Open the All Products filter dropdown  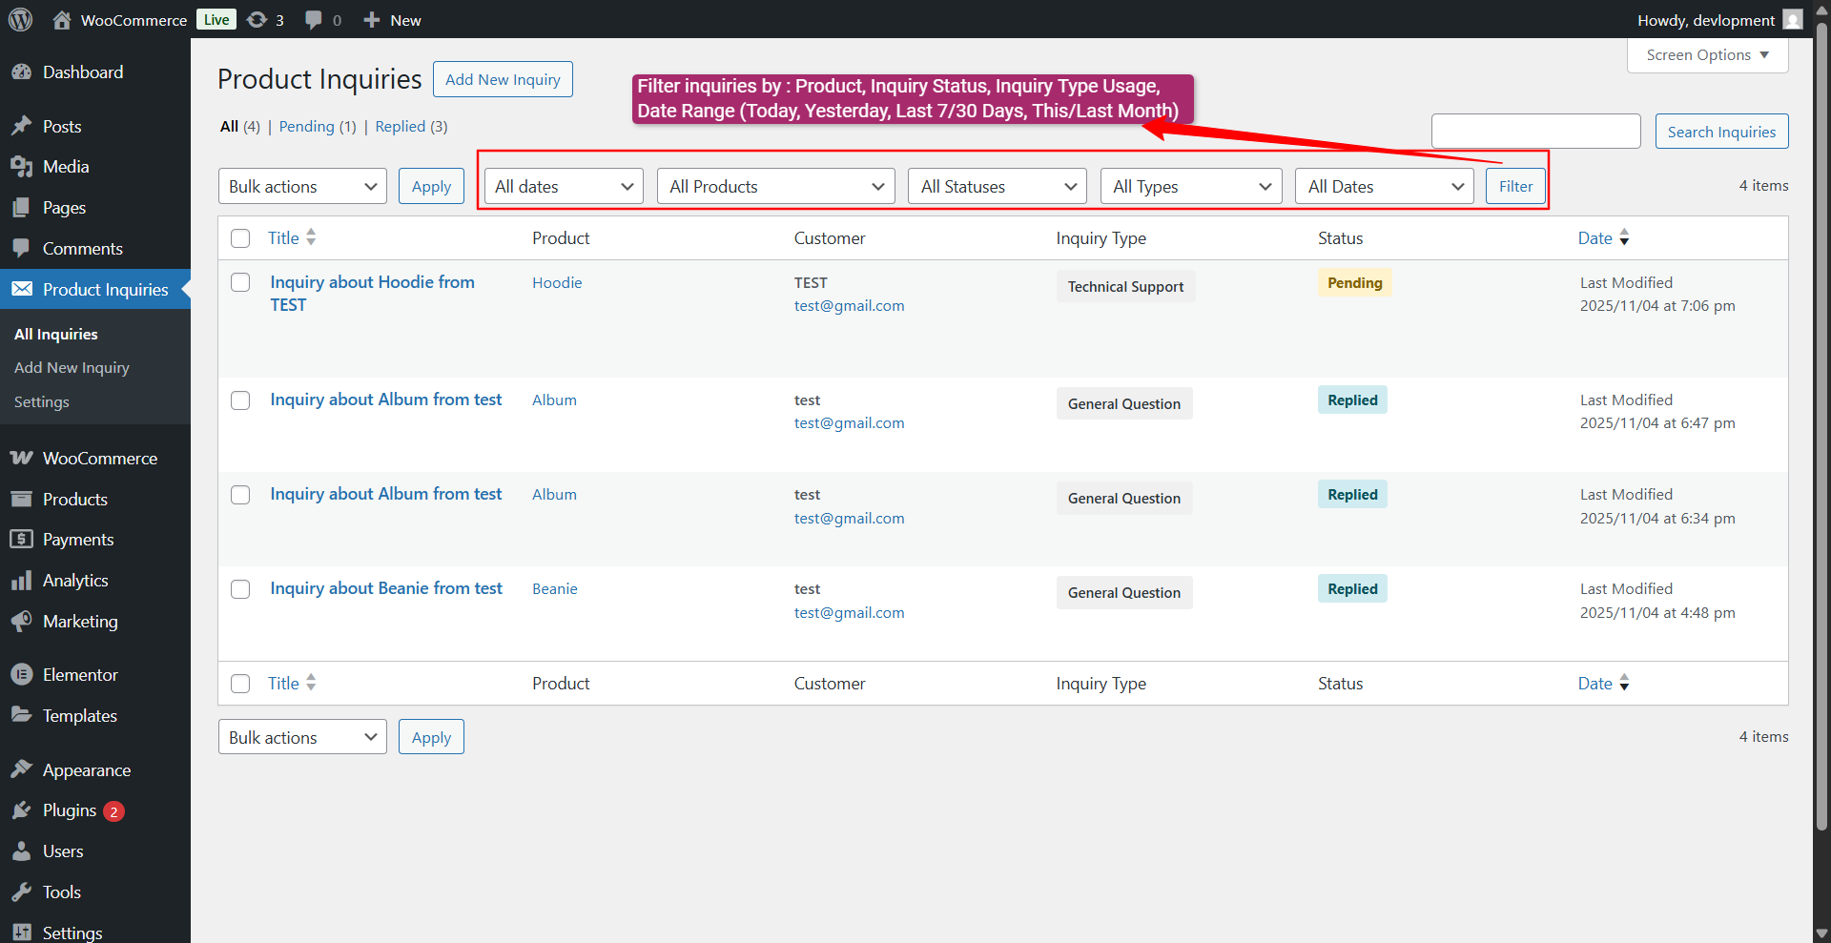point(775,187)
